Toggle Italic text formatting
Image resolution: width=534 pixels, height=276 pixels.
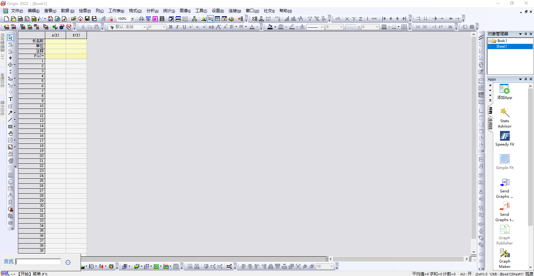[x=177, y=27]
